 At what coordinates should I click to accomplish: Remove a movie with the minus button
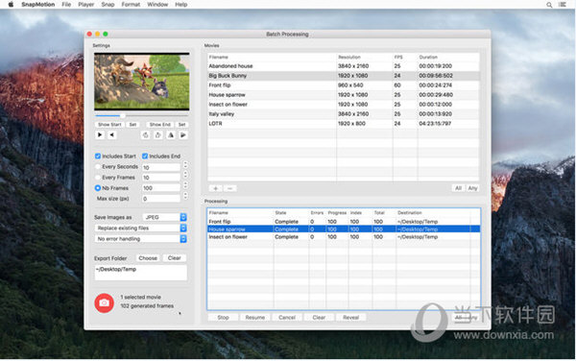(x=230, y=188)
